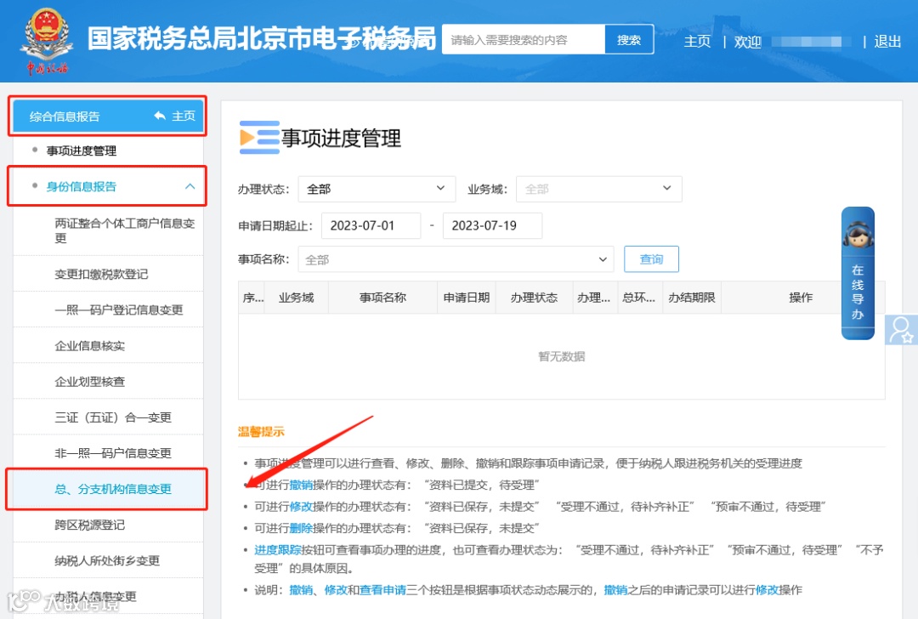
Task: Click the end date field 2023-07-19
Action: coord(492,225)
